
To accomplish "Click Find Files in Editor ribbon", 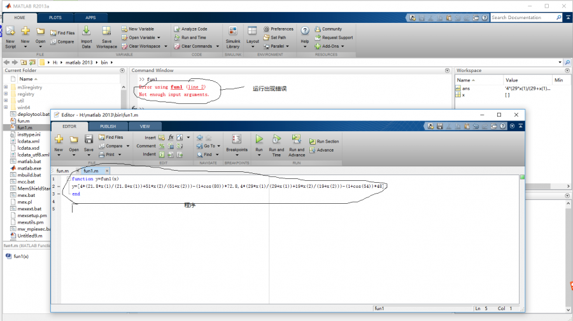I will click(x=111, y=137).
